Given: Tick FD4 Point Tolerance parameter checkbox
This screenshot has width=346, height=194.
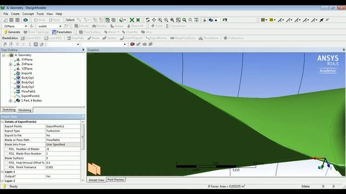Looking at the screenshot, I should tap(6, 168).
